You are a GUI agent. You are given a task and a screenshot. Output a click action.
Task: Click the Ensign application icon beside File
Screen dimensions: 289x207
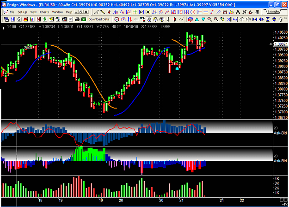(6, 12)
